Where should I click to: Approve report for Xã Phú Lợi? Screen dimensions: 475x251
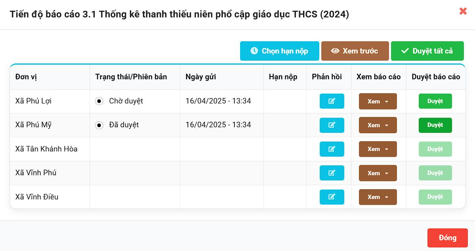pyautogui.click(x=435, y=101)
